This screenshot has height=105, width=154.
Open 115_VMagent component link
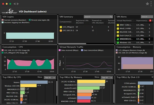pos(68,27)
